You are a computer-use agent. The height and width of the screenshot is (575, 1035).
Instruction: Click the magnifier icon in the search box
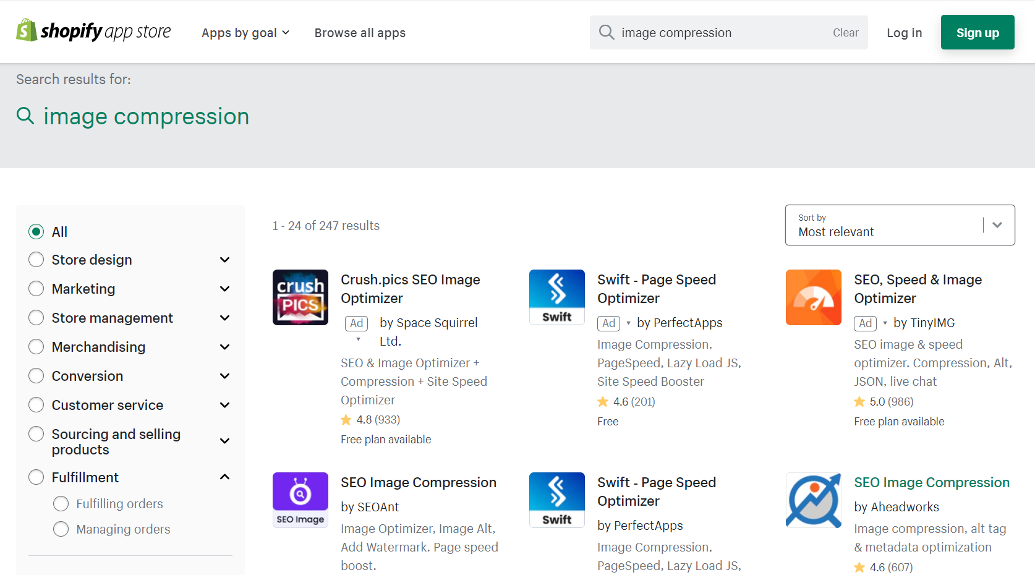point(607,33)
